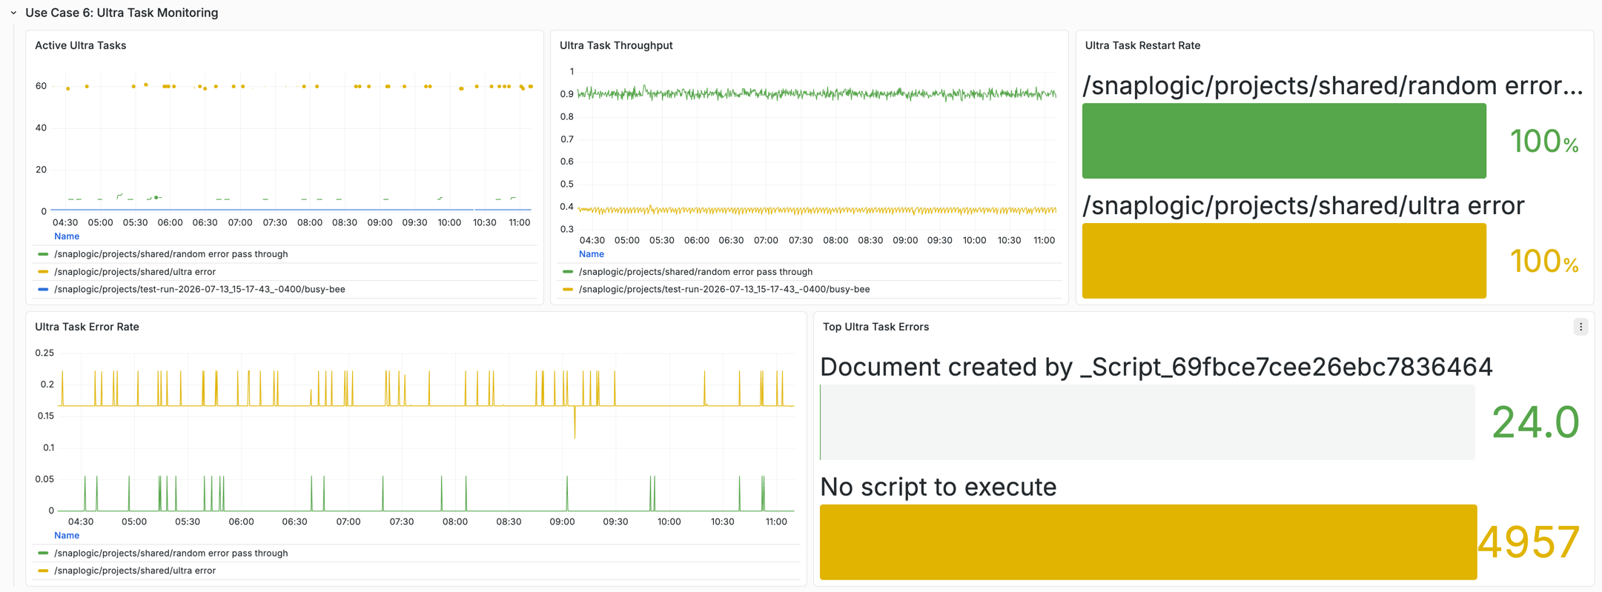Toggle busy-bee series in Throughput legend
1602x592 pixels.
[724, 290]
